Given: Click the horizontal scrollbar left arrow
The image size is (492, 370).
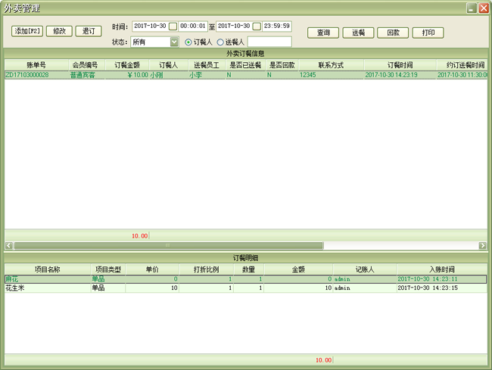Looking at the screenshot, I should (x=9, y=245).
